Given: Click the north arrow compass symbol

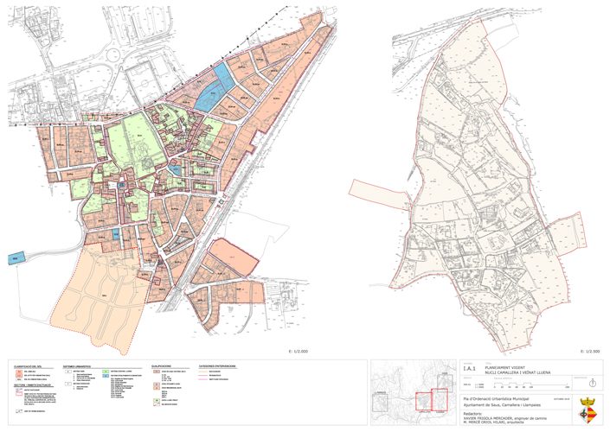Looking at the screenshot, I should [x=591, y=382].
